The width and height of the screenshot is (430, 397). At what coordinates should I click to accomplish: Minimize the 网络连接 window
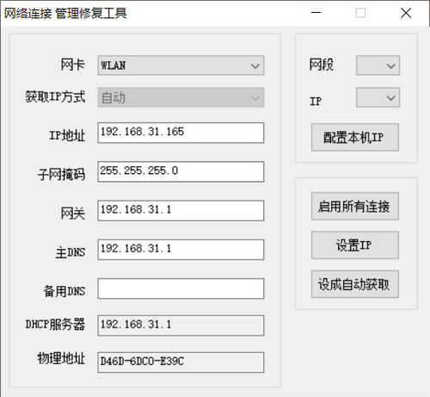[316, 13]
